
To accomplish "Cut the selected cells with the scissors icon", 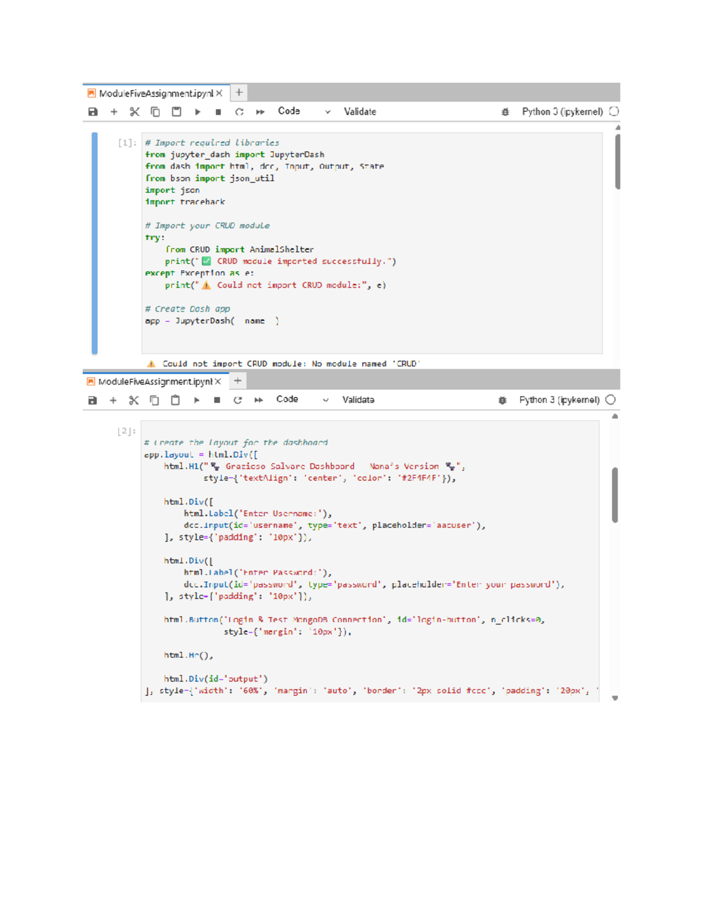I will coord(134,111).
